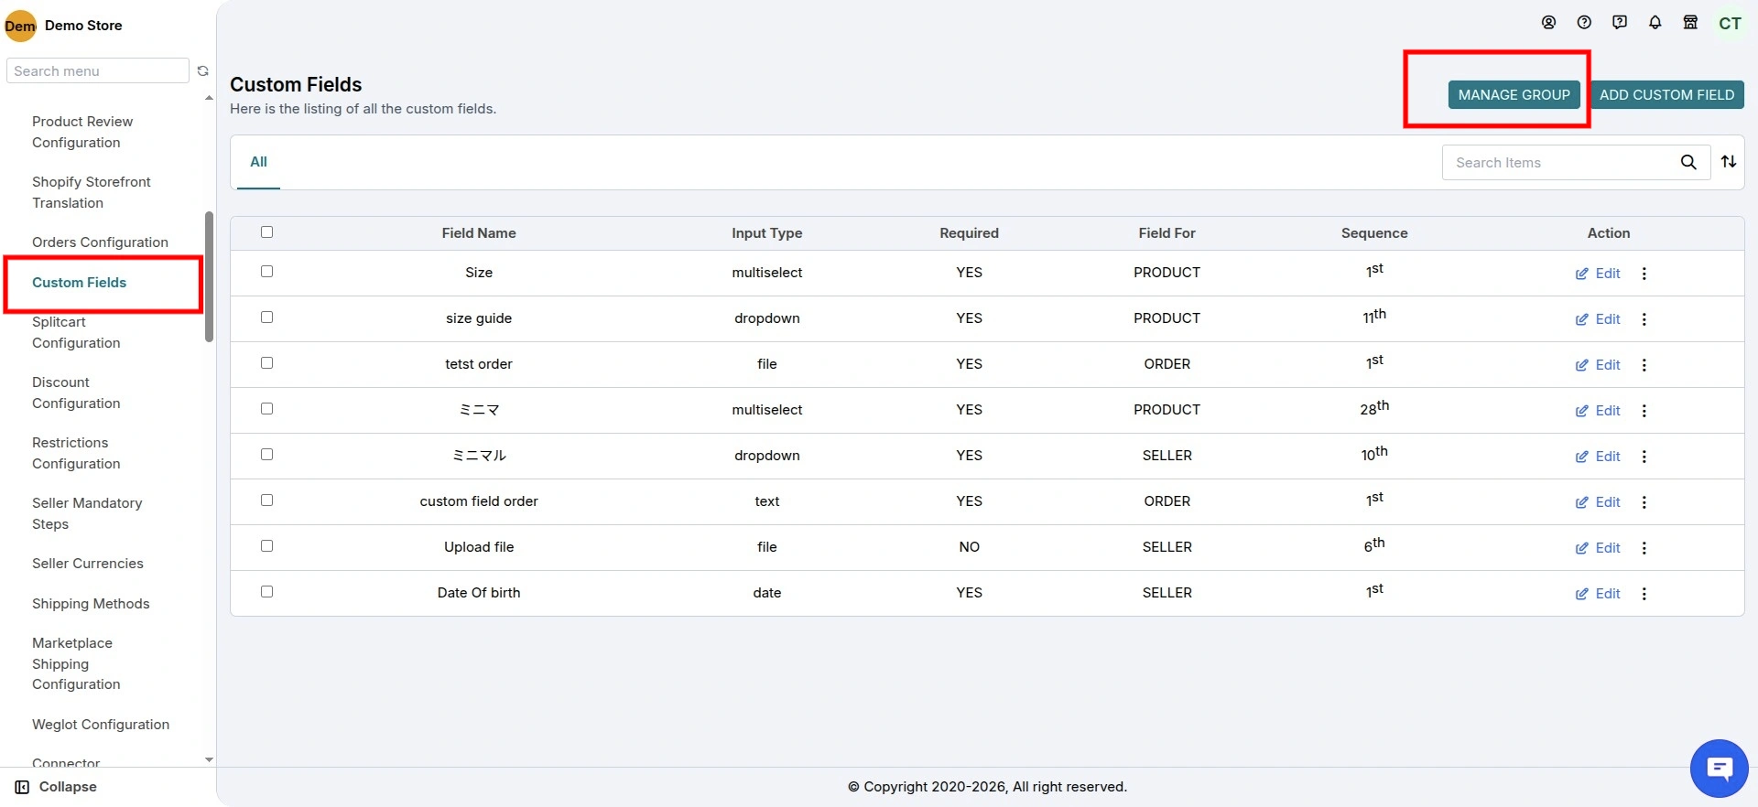Open the notifications bell
This screenshot has height=807, width=1758.
(1655, 23)
